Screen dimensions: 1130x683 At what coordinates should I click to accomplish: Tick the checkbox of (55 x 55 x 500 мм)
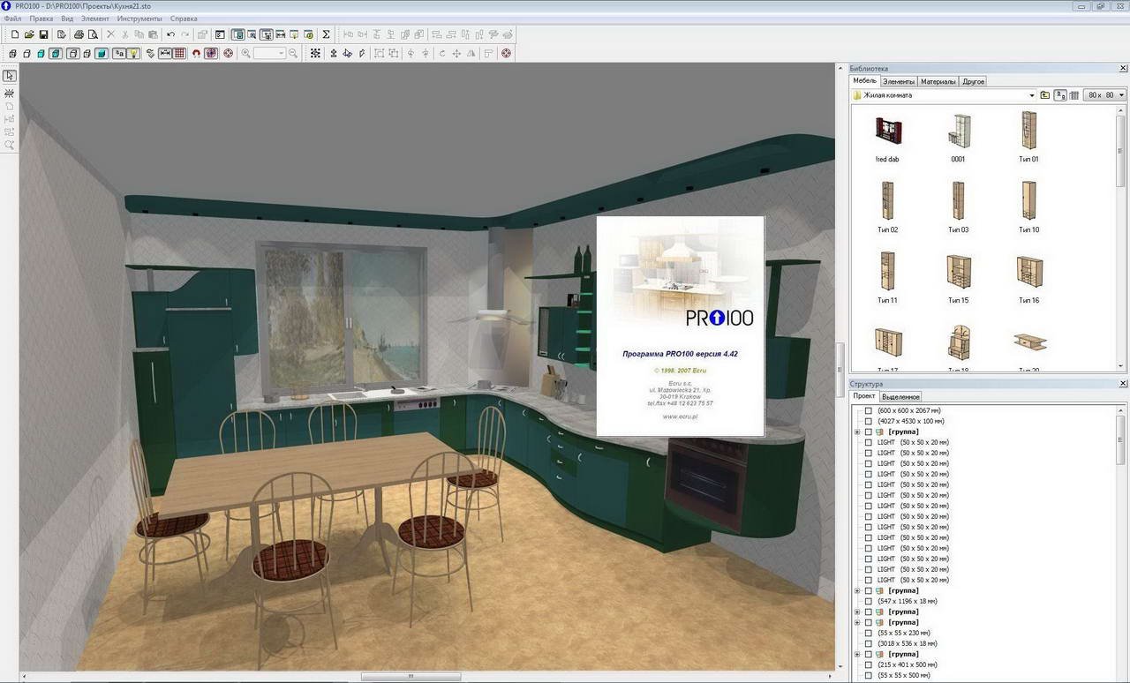click(x=868, y=675)
